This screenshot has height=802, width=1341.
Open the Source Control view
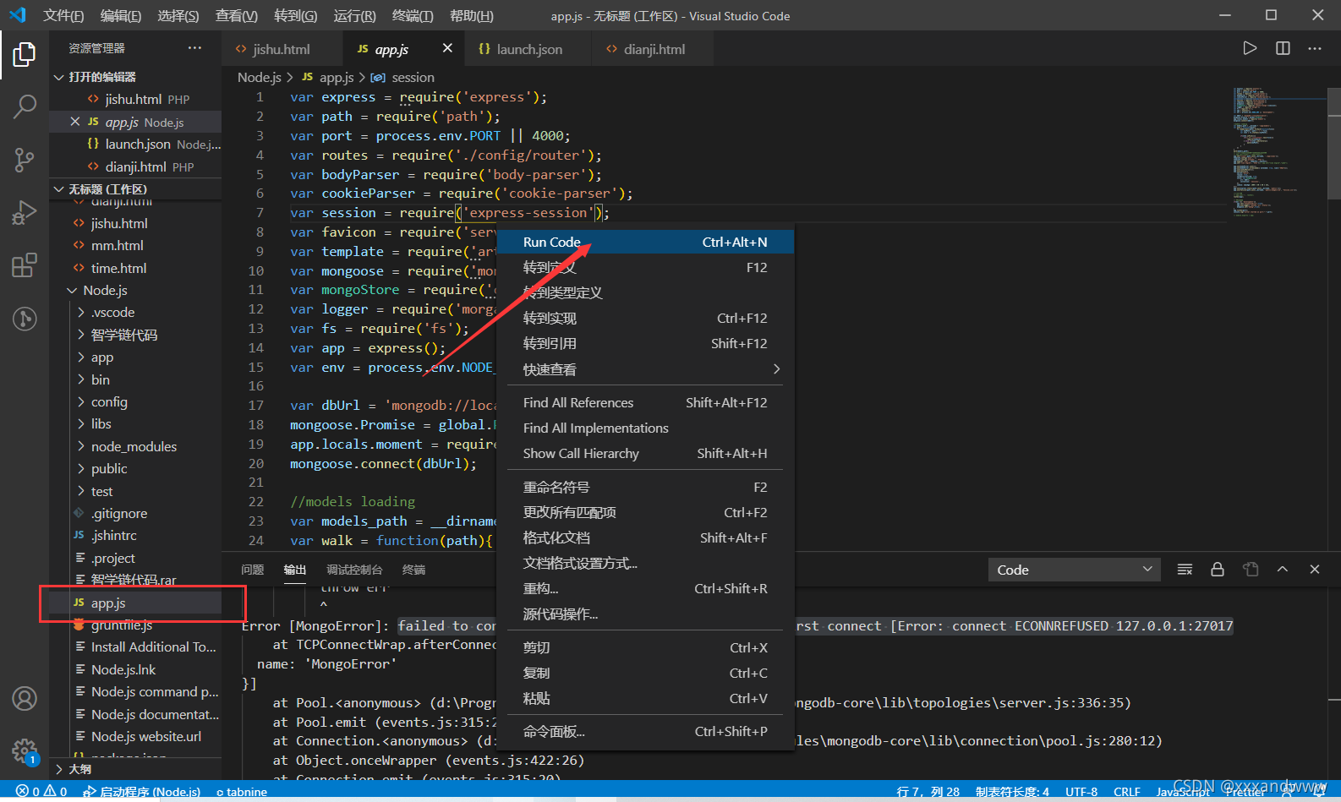click(25, 159)
